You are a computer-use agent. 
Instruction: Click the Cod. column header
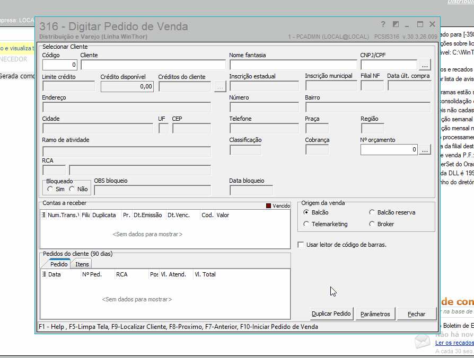pos(207,215)
